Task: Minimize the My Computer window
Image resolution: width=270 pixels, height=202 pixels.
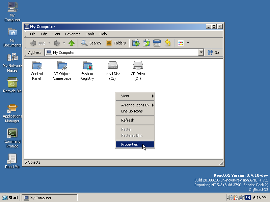Action: [x=208, y=27]
